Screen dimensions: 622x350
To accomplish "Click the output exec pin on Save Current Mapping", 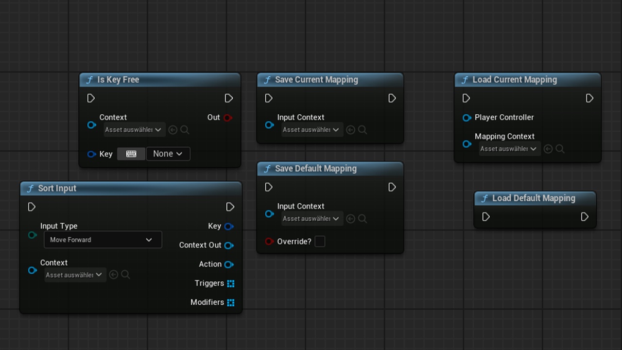I will (392, 98).
